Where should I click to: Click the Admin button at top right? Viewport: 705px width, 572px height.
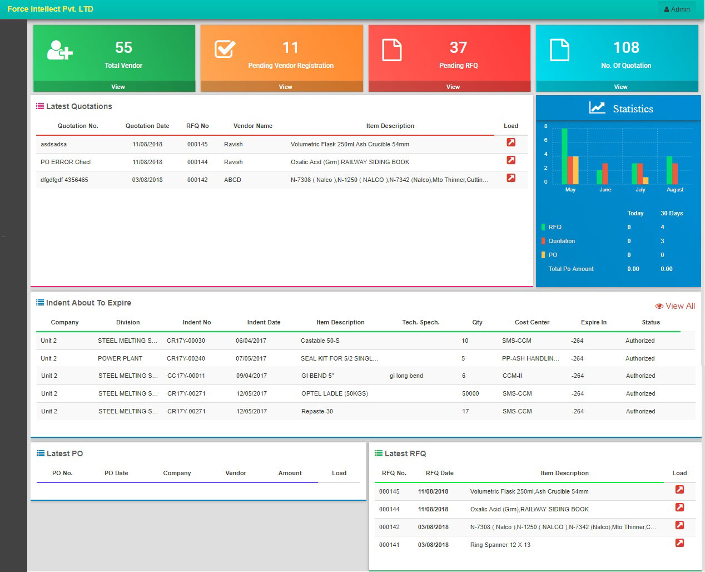point(677,8)
